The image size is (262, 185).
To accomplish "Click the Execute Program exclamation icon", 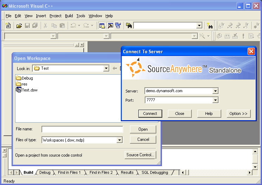I will [x=243, y=36].
